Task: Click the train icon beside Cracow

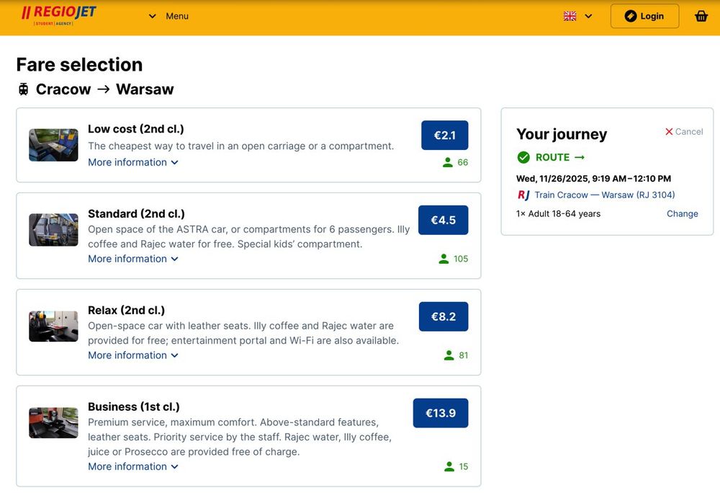Action: click(x=24, y=89)
